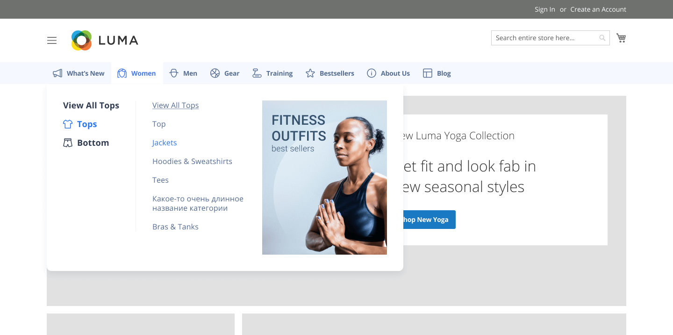This screenshot has height=335, width=673.
Task: Click the layout icon beside Blog
Action: [428, 73]
